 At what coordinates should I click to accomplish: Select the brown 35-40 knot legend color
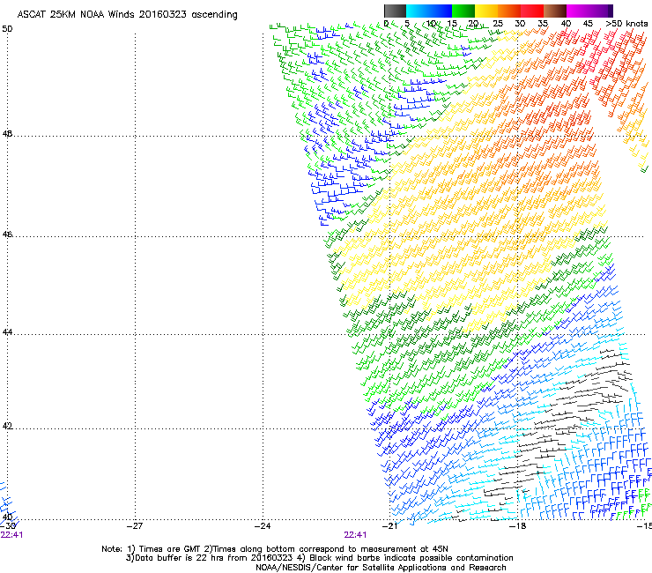coord(555,11)
